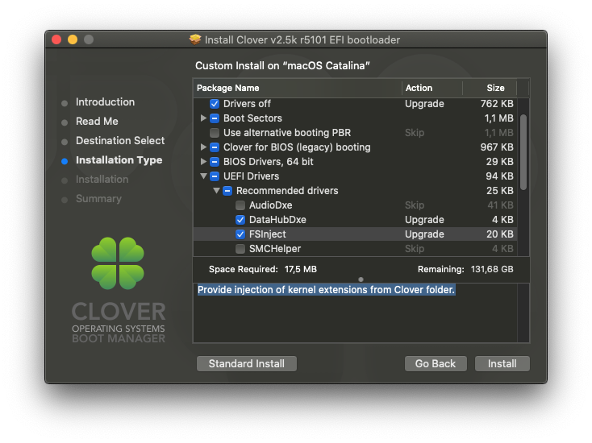Click the blue Installation Type step bullet
592x443 pixels.
[65, 161]
